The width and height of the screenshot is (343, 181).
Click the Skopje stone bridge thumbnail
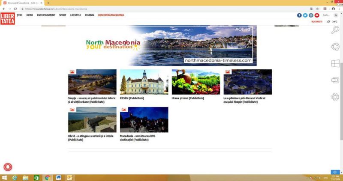pyautogui.click(x=92, y=82)
